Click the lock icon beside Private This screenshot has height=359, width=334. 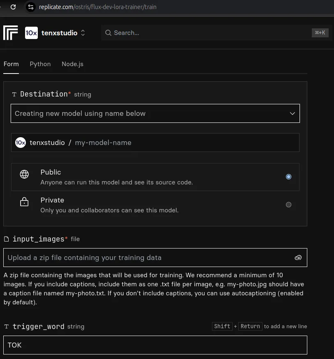pos(24,202)
